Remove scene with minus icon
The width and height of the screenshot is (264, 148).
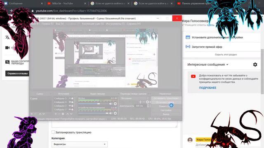(35, 114)
